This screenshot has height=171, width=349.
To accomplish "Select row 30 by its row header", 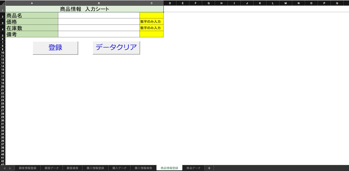I will click(x=3, y=120).
